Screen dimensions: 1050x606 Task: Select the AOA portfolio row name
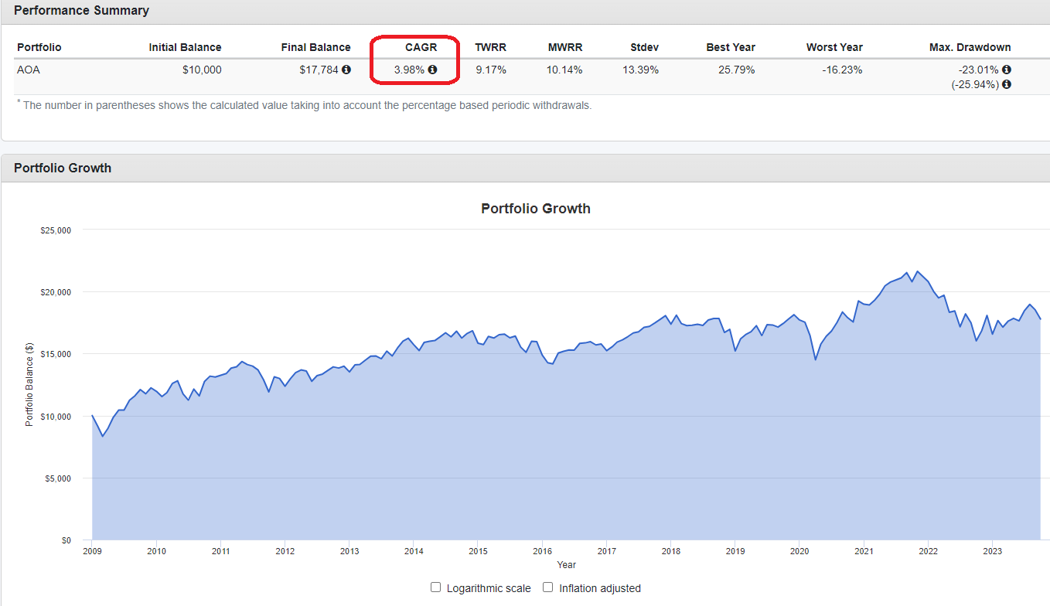tap(28, 70)
